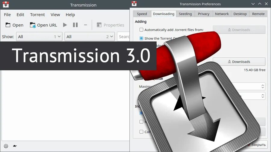Toggle the checked Incomplete section checkbox
This screenshot has height=152, width=271.
point(141,113)
